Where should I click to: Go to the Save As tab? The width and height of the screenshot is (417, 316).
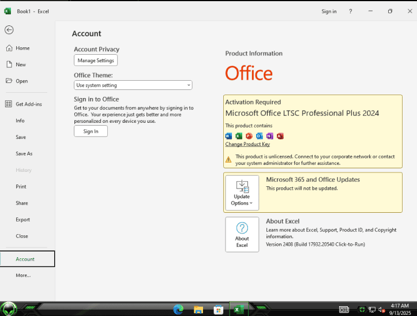click(x=24, y=154)
